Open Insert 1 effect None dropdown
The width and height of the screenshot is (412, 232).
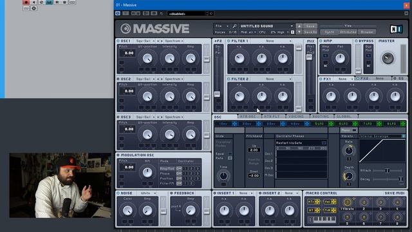point(245,193)
